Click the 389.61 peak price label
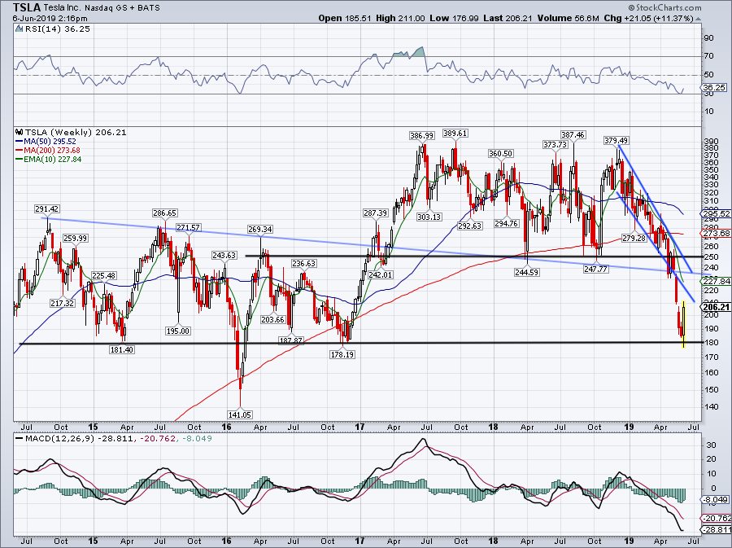732x548 pixels. [x=455, y=134]
